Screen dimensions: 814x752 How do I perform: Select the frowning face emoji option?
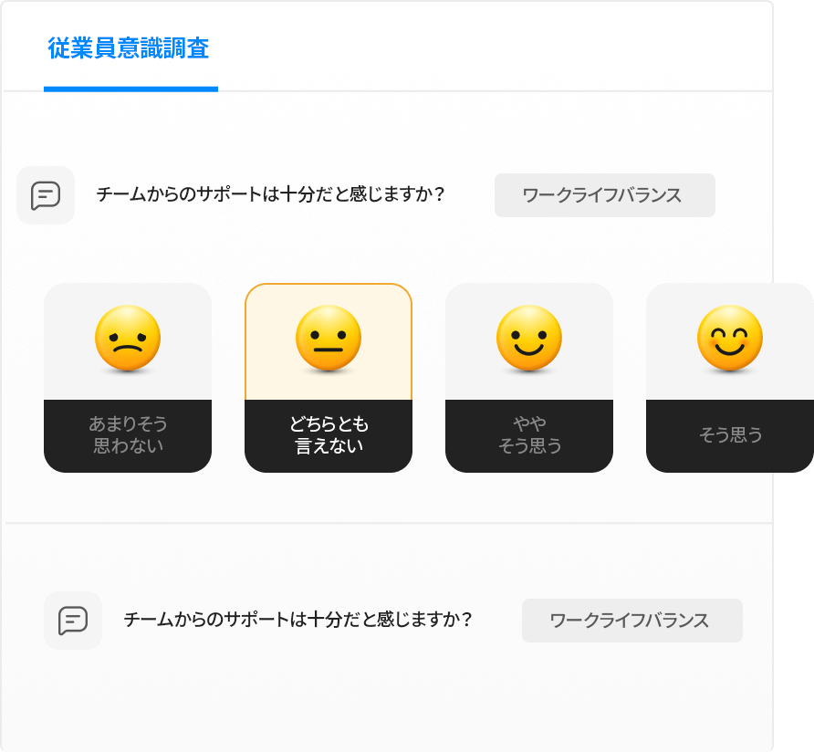tap(127, 339)
